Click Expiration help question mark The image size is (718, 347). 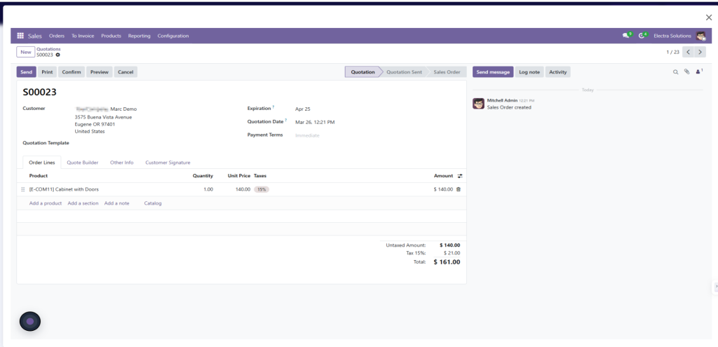click(273, 107)
